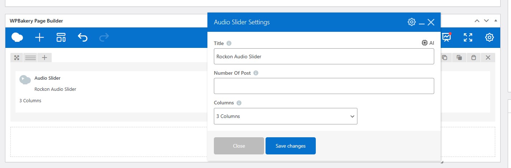The image size is (511, 168).
Task: Toggle full screen mode icon
Action: [x=468, y=37]
